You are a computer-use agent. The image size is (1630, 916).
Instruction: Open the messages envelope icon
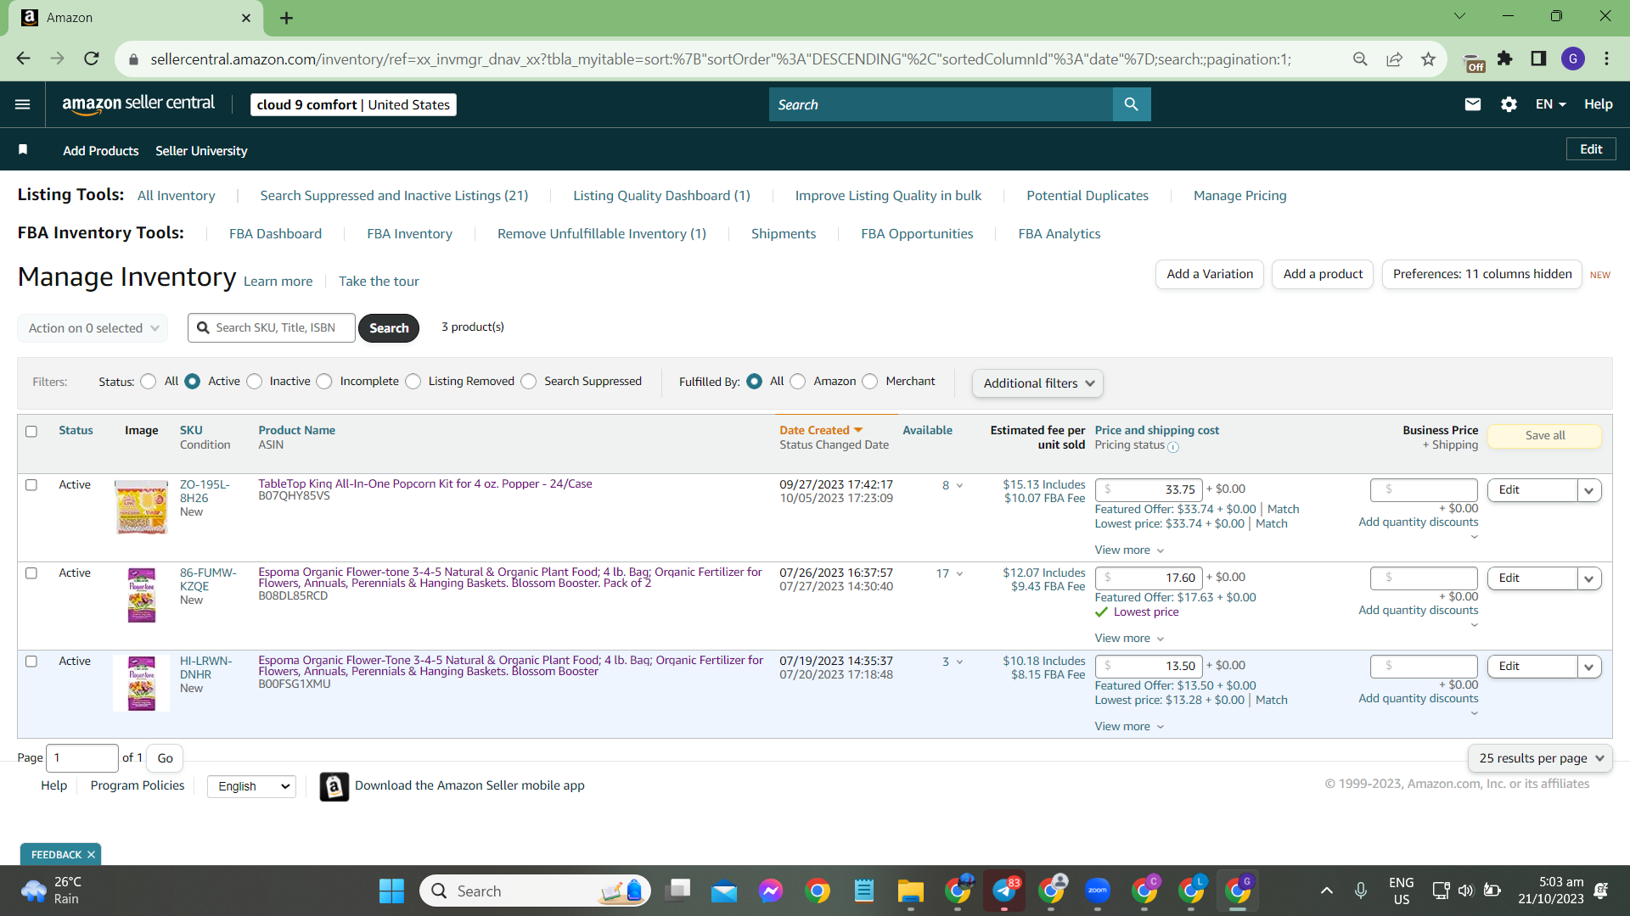(1473, 104)
